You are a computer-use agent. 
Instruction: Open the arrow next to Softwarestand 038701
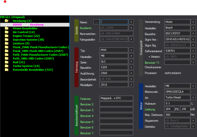(x=193, y=51)
